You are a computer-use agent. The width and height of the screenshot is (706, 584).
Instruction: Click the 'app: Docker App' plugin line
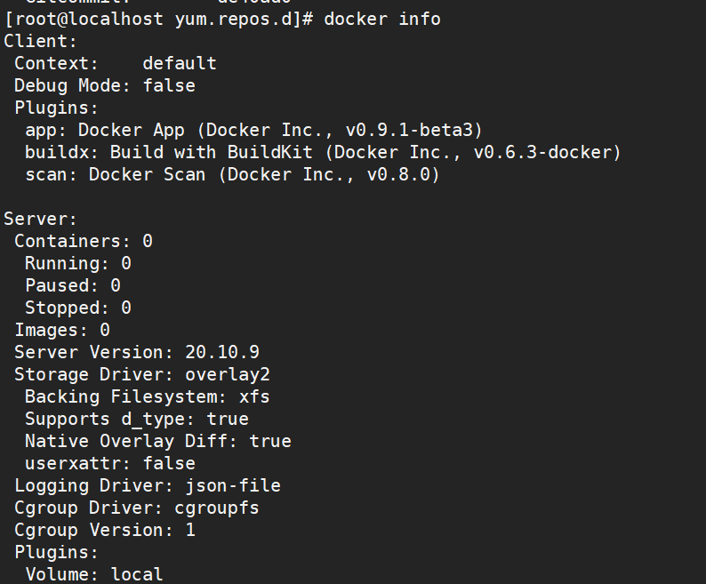(x=253, y=130)
